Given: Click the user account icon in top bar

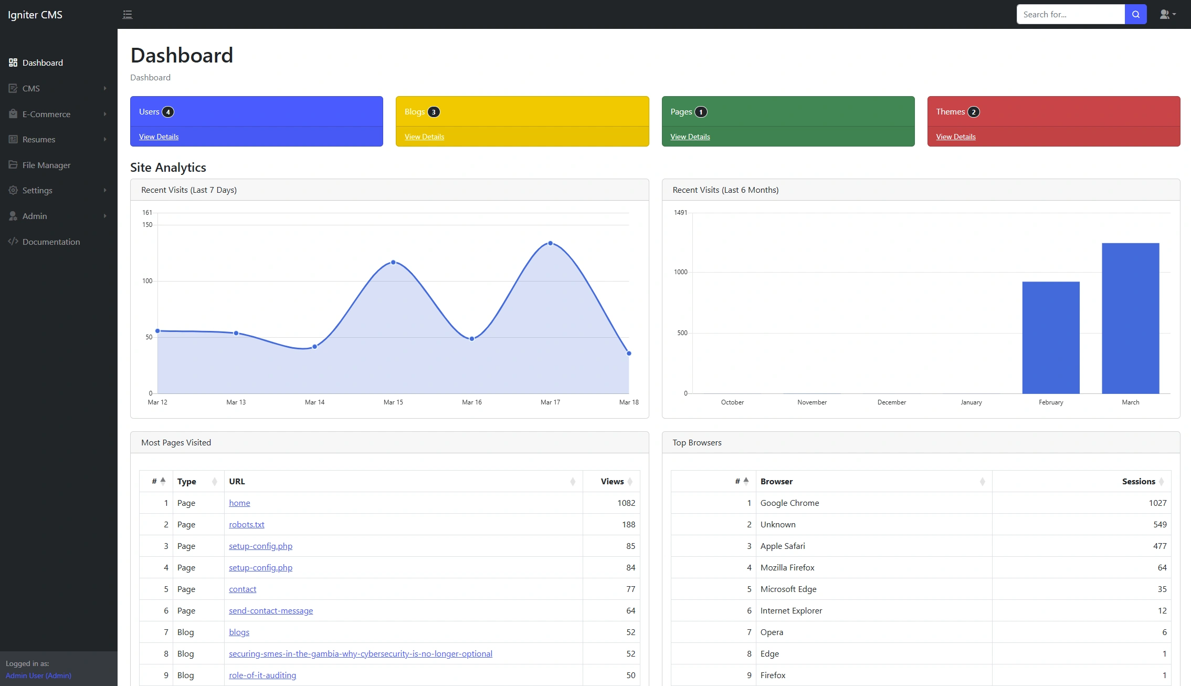Looking at the screenshot, I should point(1164,14).
